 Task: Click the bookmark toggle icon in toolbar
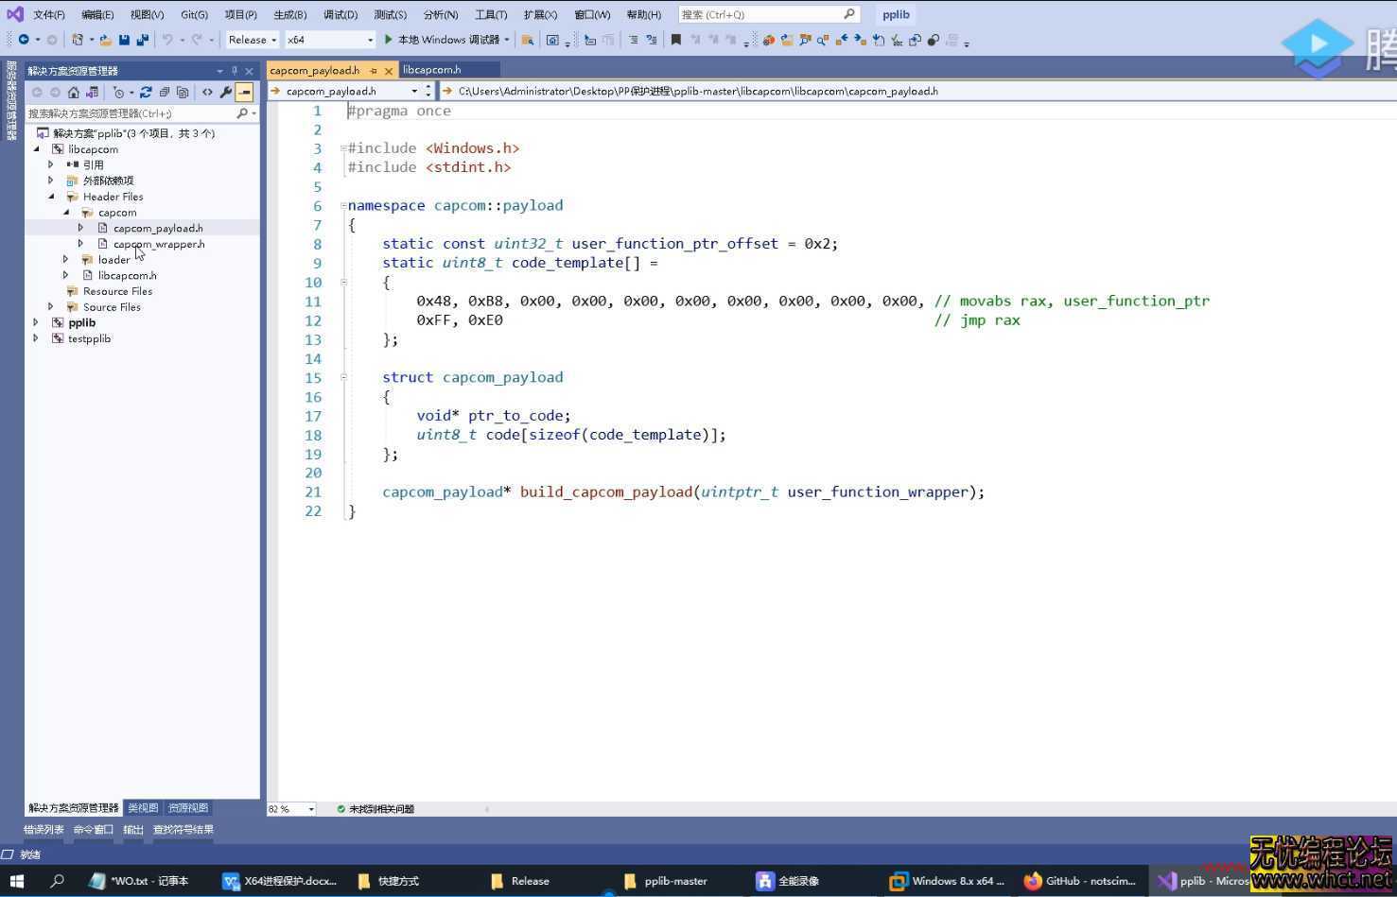pyautogui.click(x=675, y=40)
